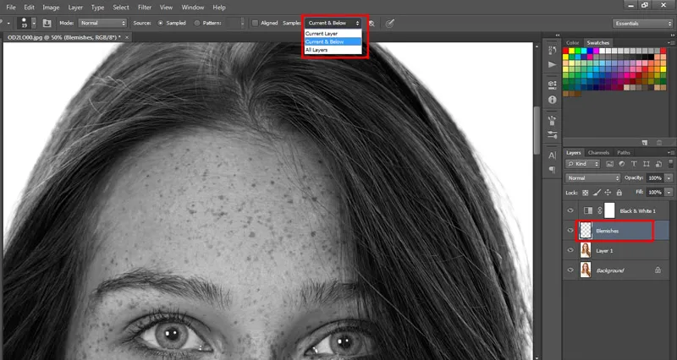
Task: Select the Layer 1 thumbnail
Action: [x=586, y=250]
